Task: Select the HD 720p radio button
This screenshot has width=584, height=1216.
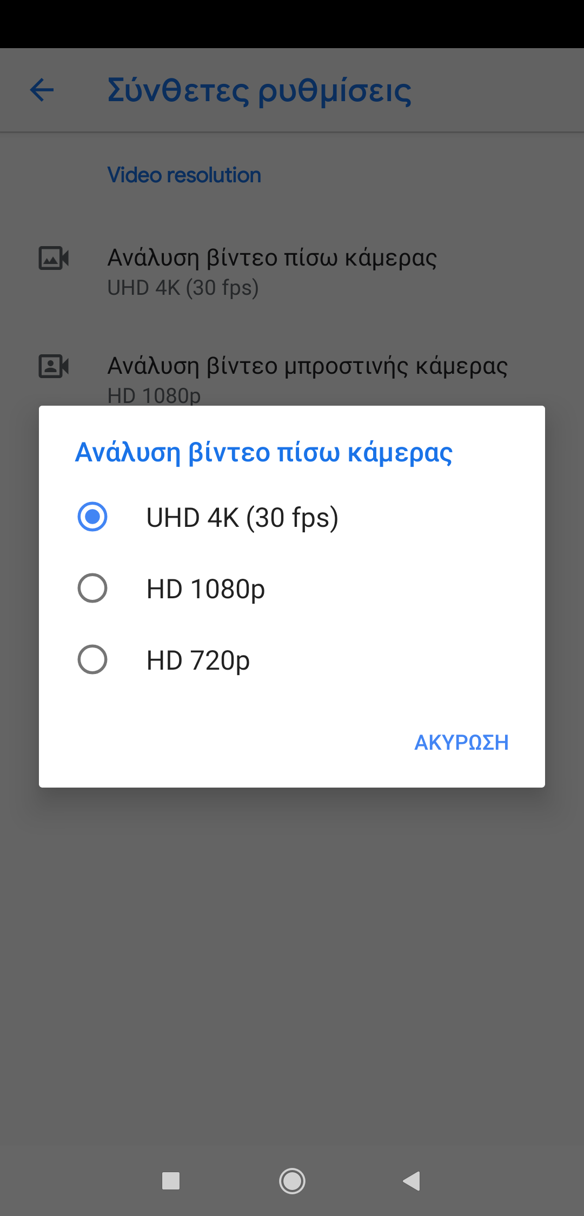Action: click(92, 659)
